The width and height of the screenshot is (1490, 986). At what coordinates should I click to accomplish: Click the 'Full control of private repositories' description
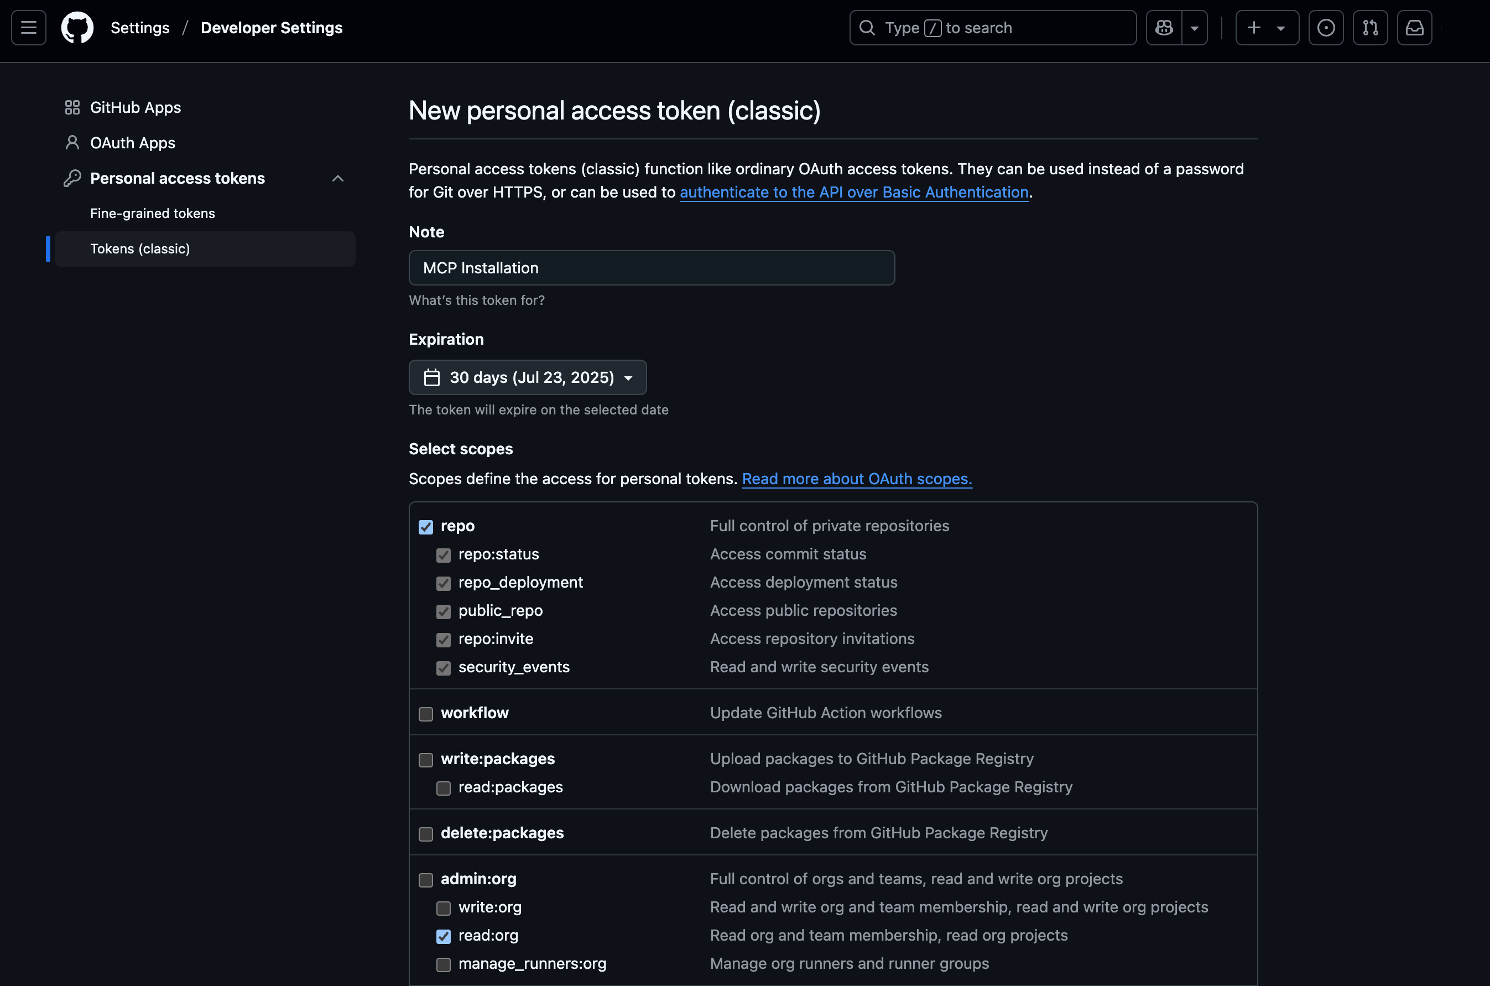point(830,526)
